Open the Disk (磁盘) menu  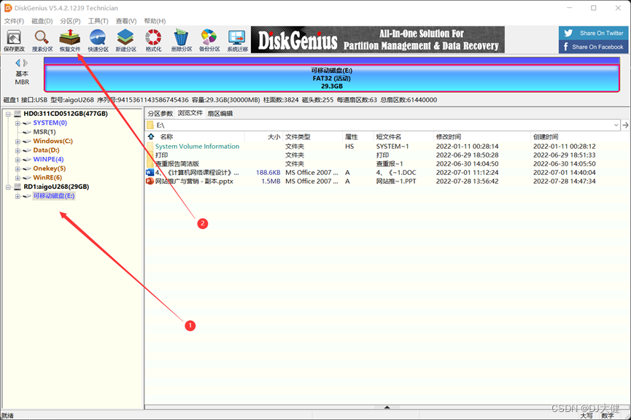click(42, 21)
